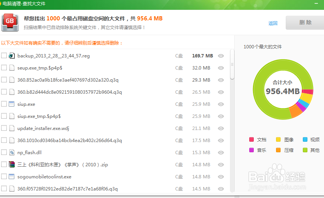The image size is (324, 198).
Task: Check the box for siup.exe_tmp.$p4p$
Action: click(x=4, y=116)
